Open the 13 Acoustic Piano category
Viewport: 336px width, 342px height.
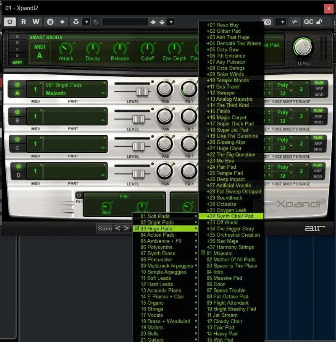click(x=165, y=290)
